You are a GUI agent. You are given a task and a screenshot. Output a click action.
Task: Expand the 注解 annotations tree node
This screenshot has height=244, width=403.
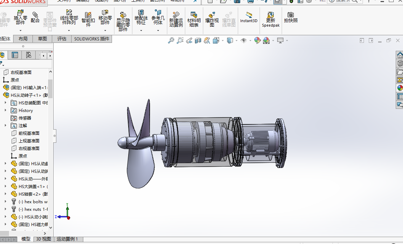pos(6,126)
